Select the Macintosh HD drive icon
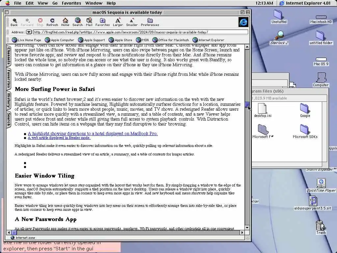This screenshot has width=337, height=253. click(321, 19)
